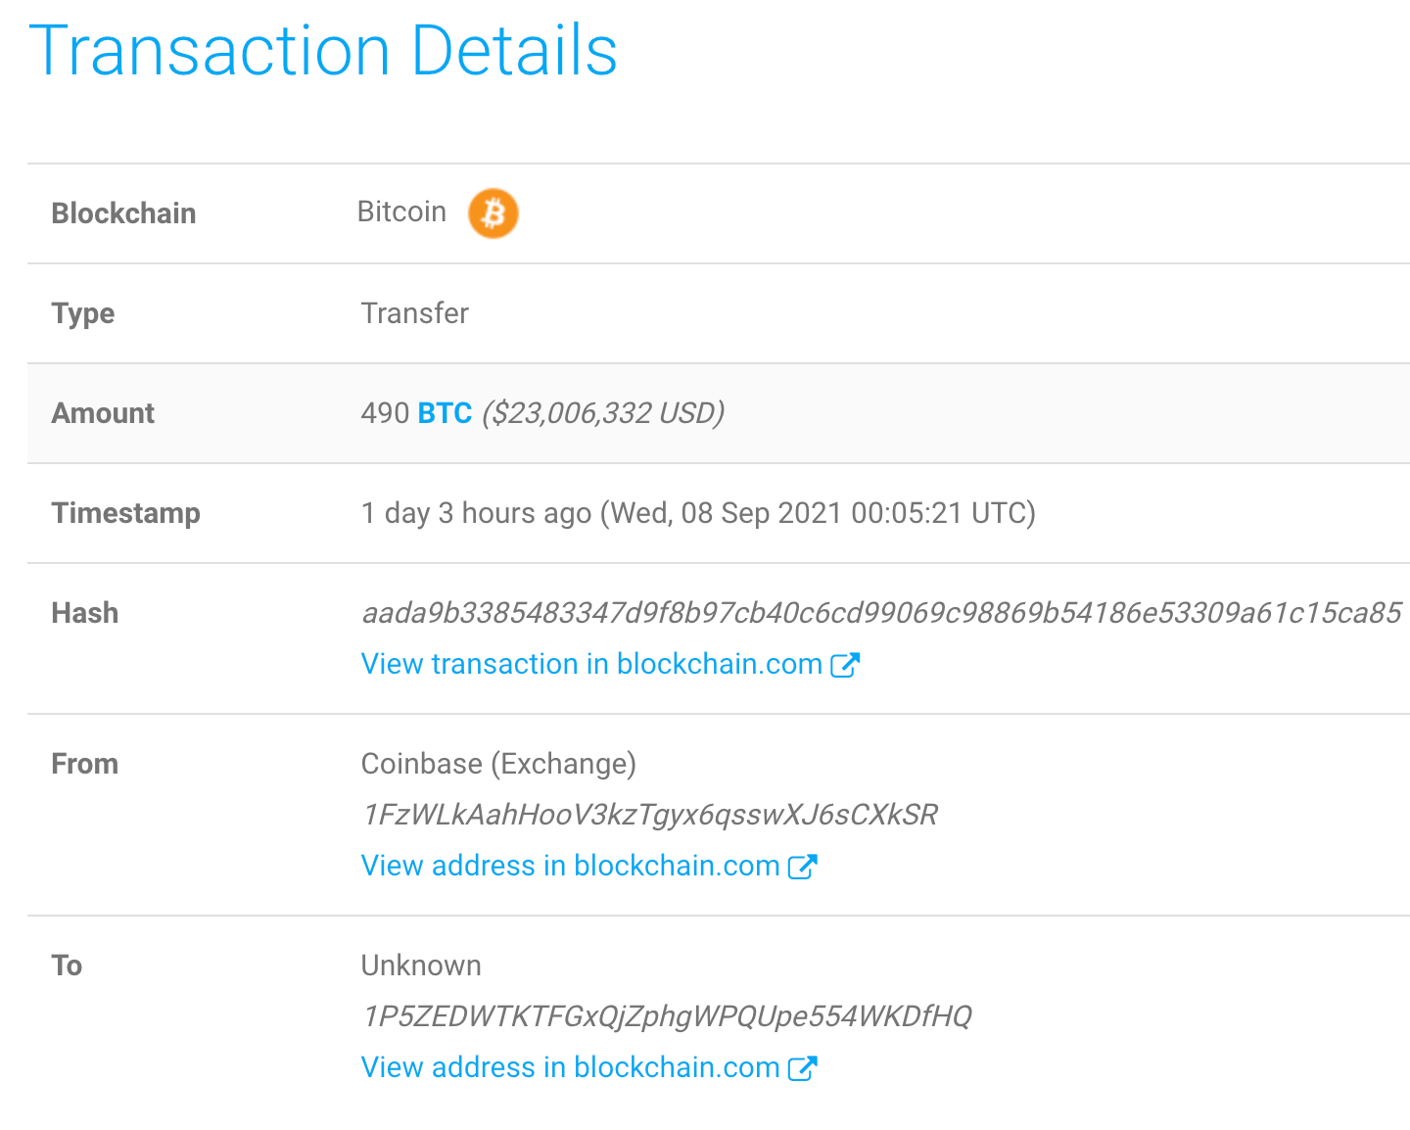Select the sender address starting with 1FzWLk

(649, 815)
